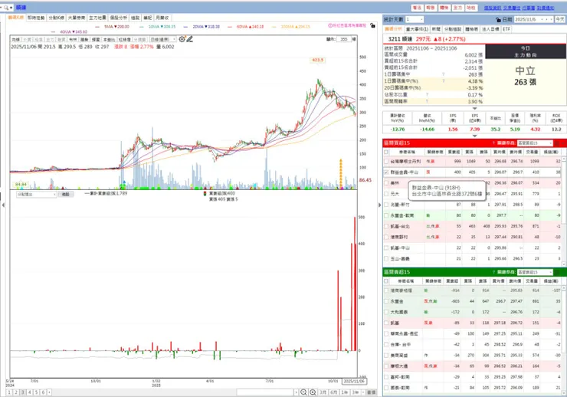
Task: Click the 港商野村 row in buy table
Action: pyautogui.click(x=472, y=237)
